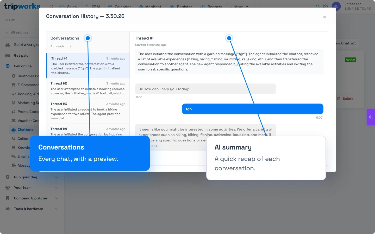Close the Conversation History dialog
Screen dimensions: 375x234
[x=324, y=17]
